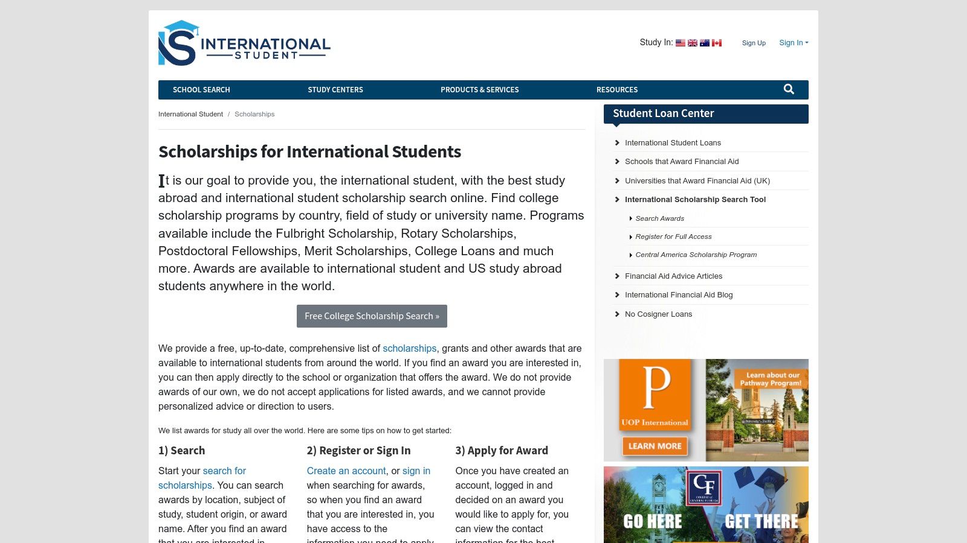Open the Sign In dropdown
Image resolution: width=967 pixels, height=543 pixels.
tap(793, 42)
